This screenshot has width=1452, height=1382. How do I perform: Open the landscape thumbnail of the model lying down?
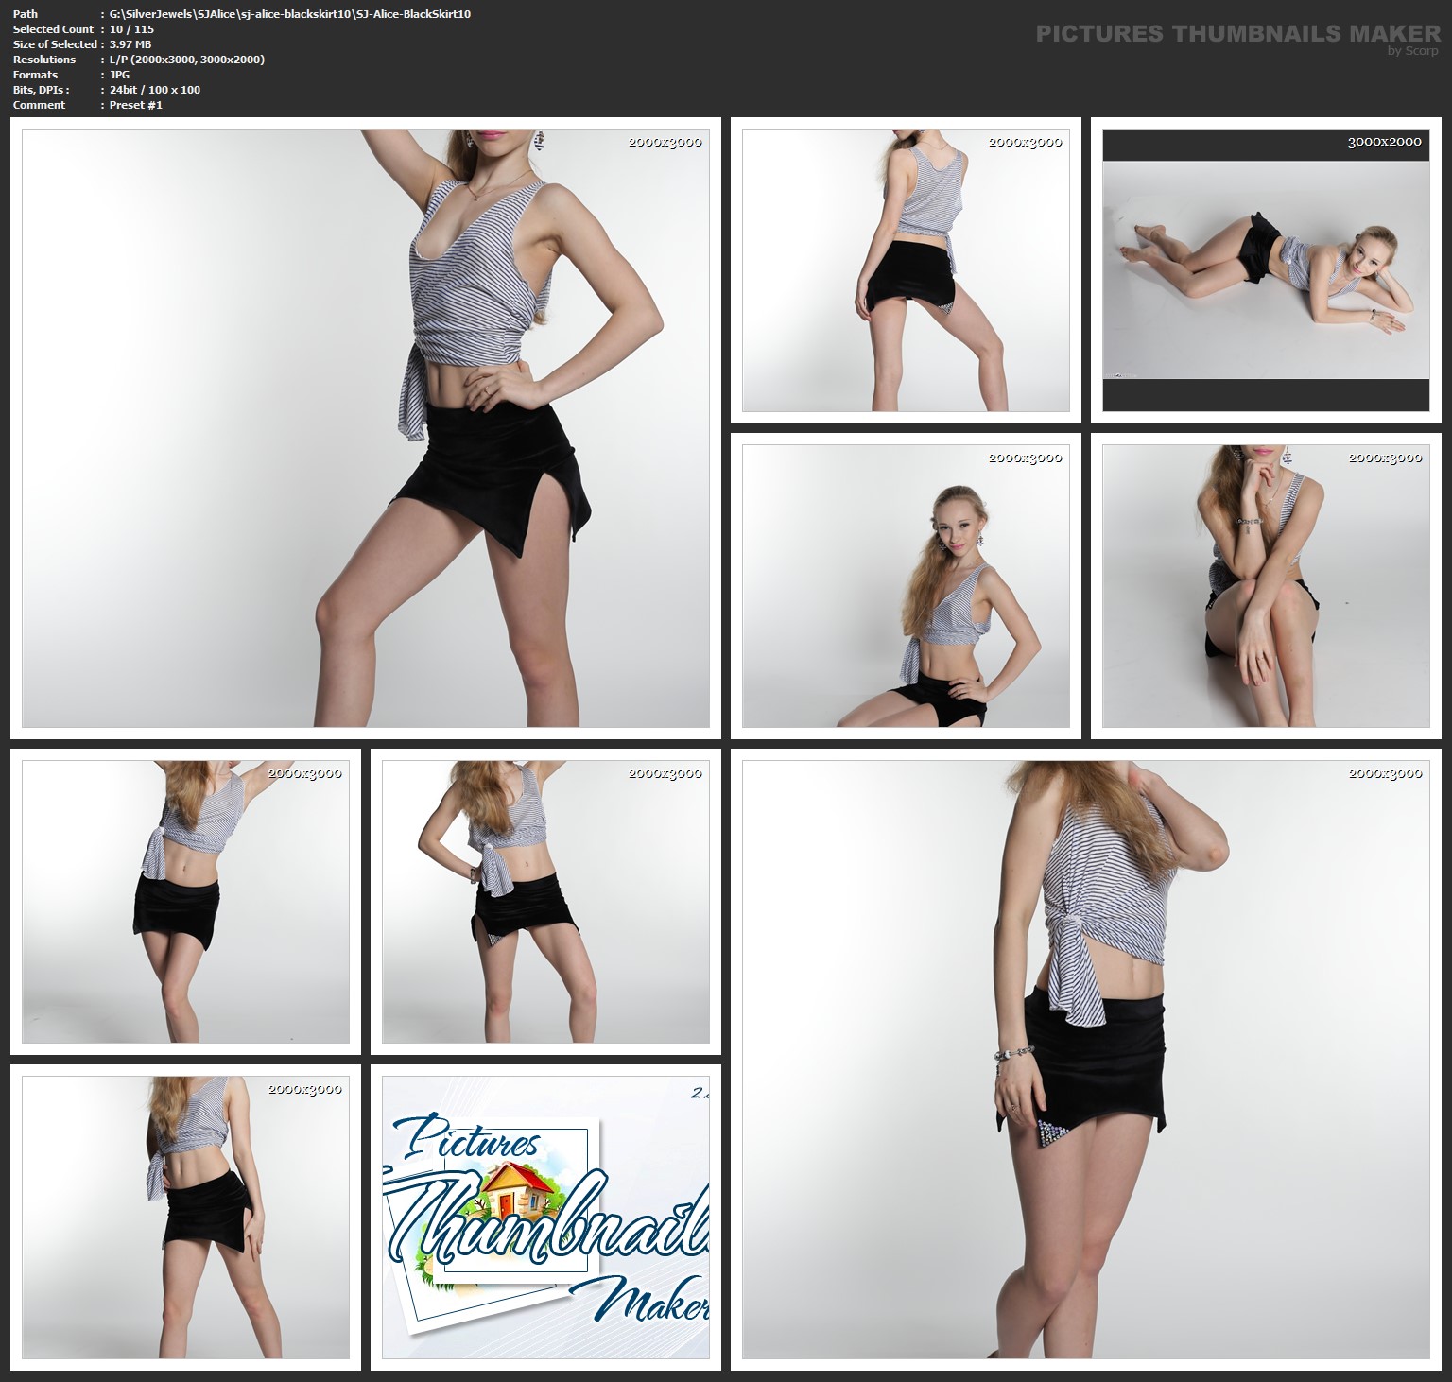pos(1266,270)
